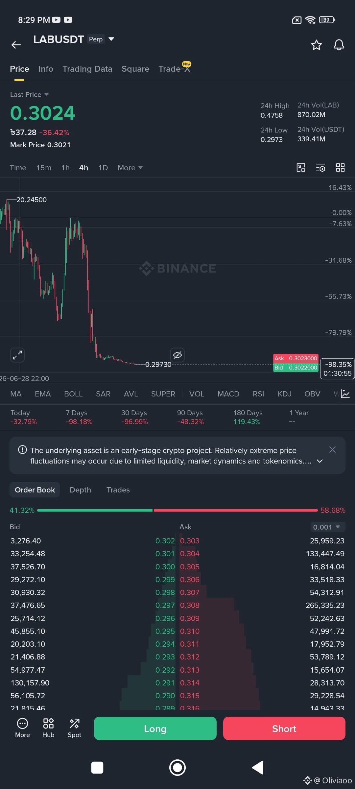Toggle the SUPER indicator
The width and height of the screenshot is (355, 789).
(x=163, y=394)
